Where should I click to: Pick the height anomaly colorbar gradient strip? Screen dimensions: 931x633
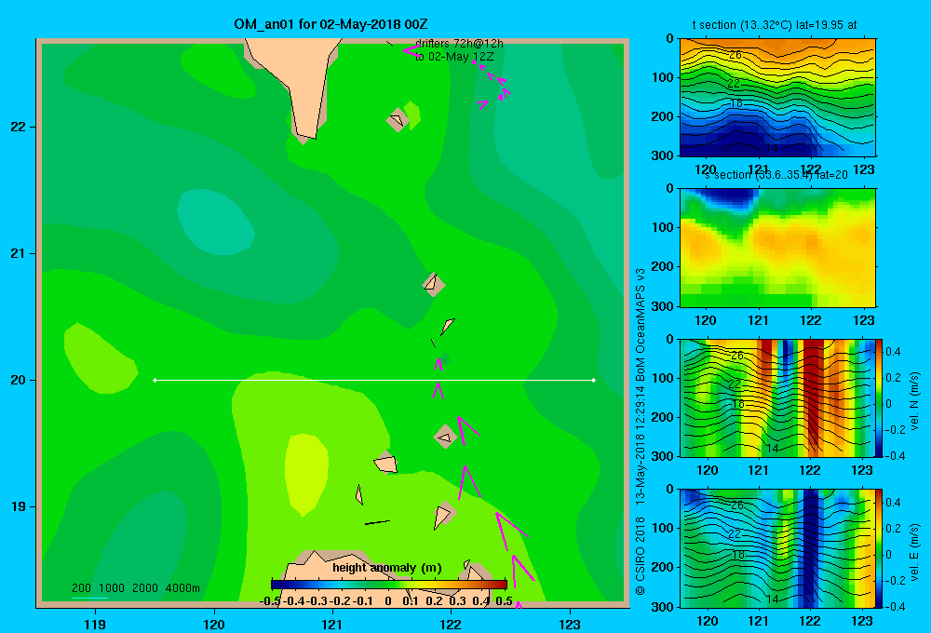pos(389,585)
